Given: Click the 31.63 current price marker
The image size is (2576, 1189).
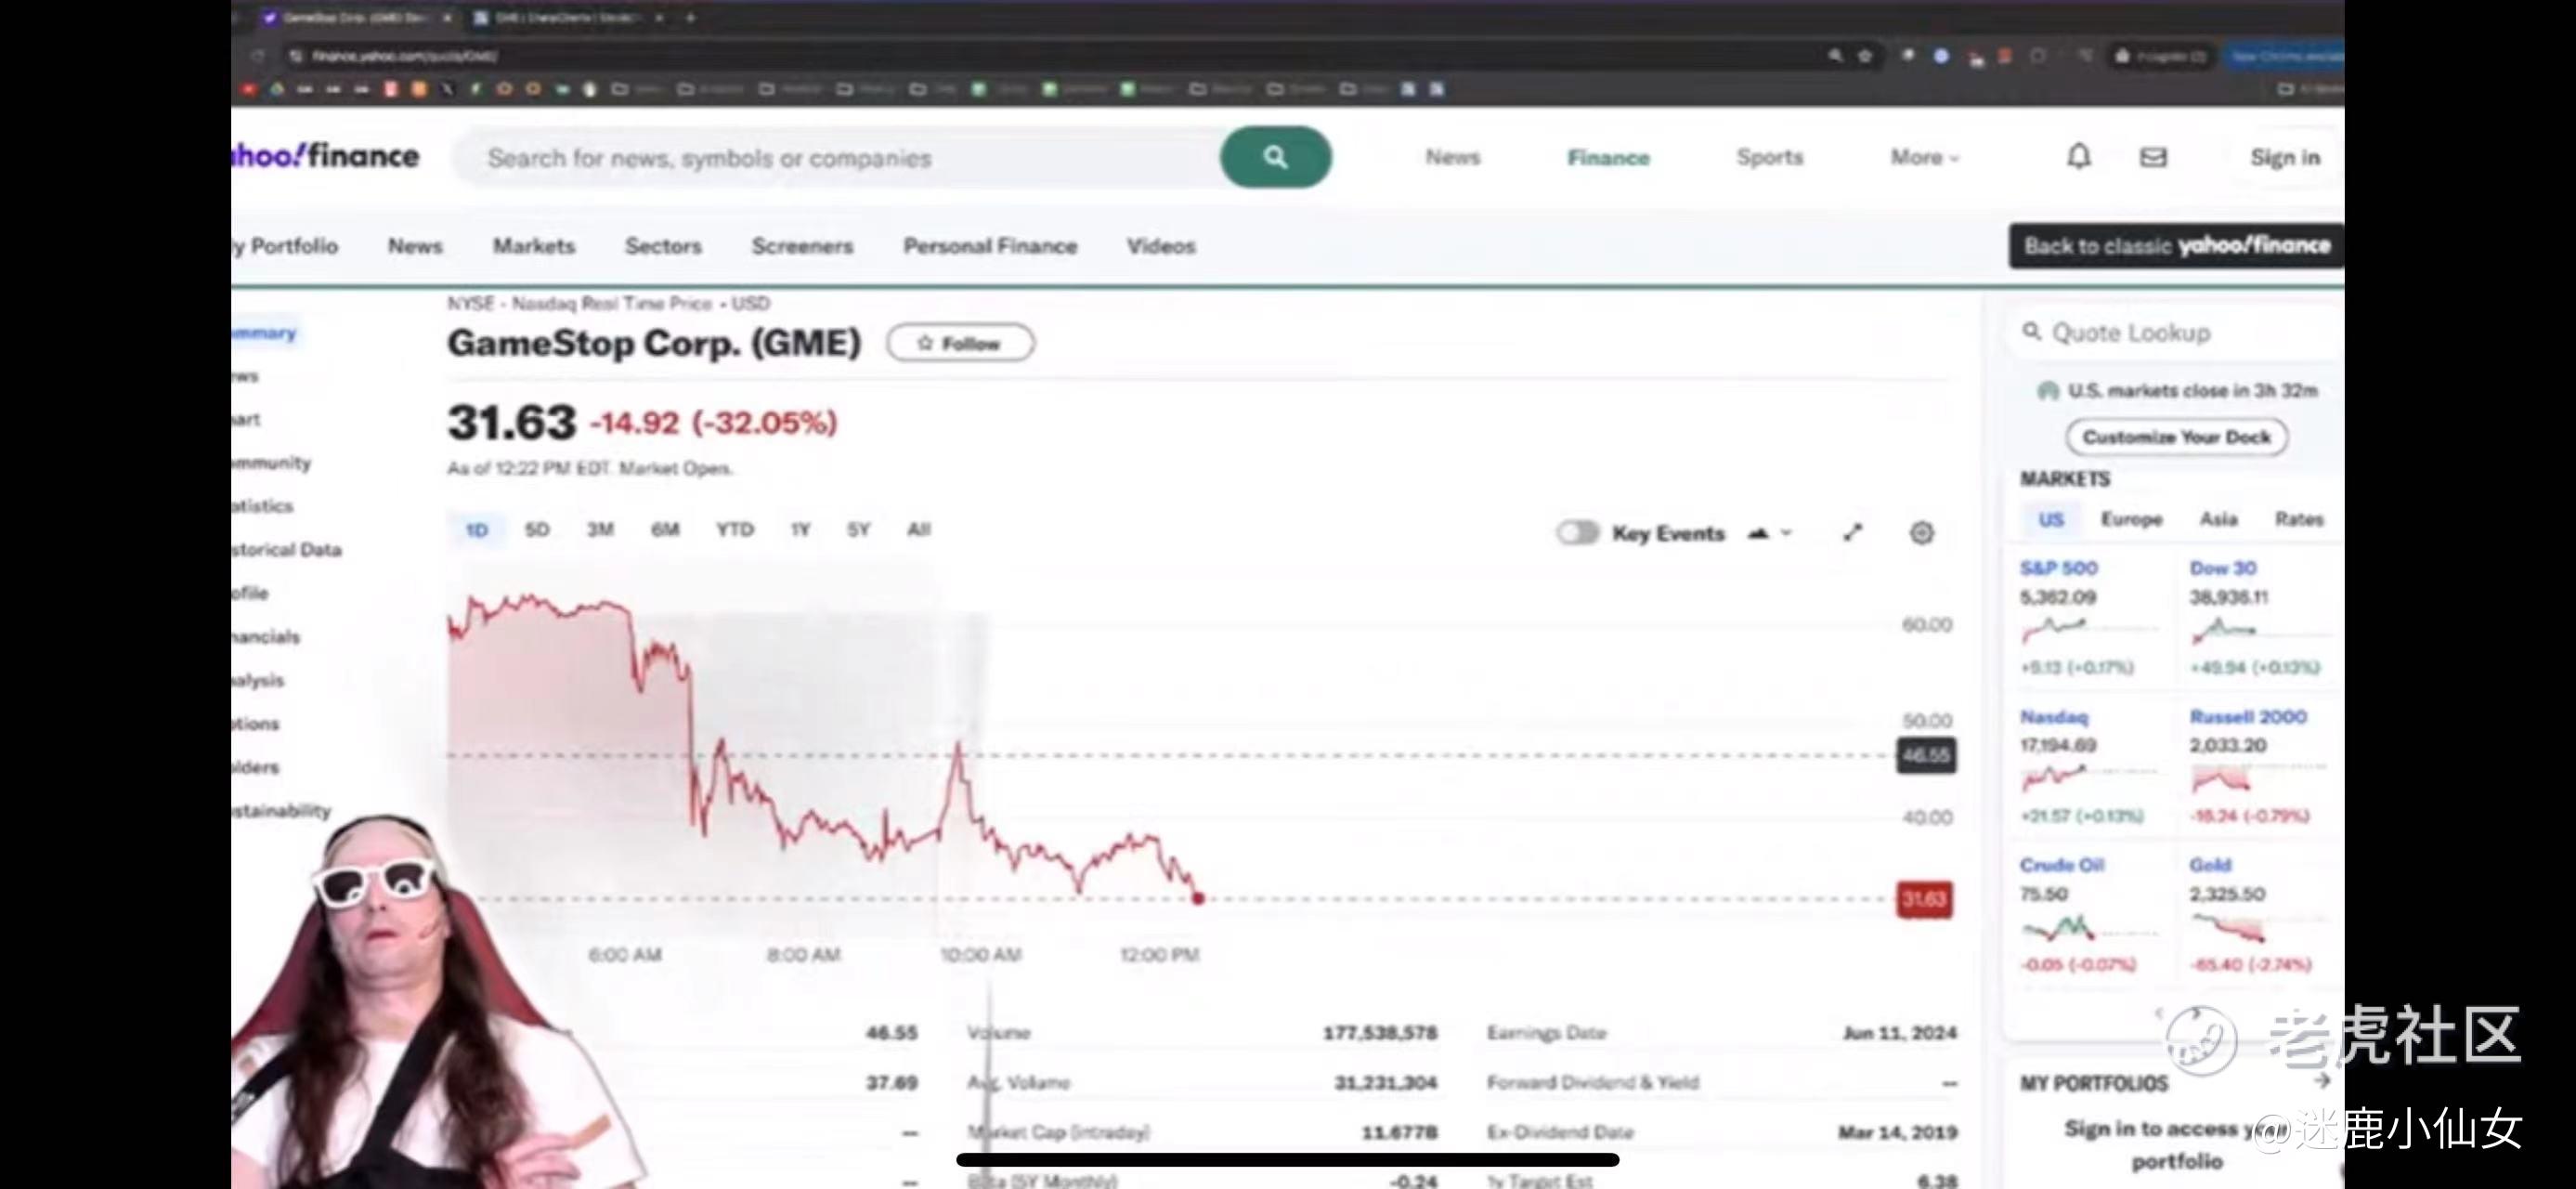Looking at the screenshot, I should click(1924, 899).
